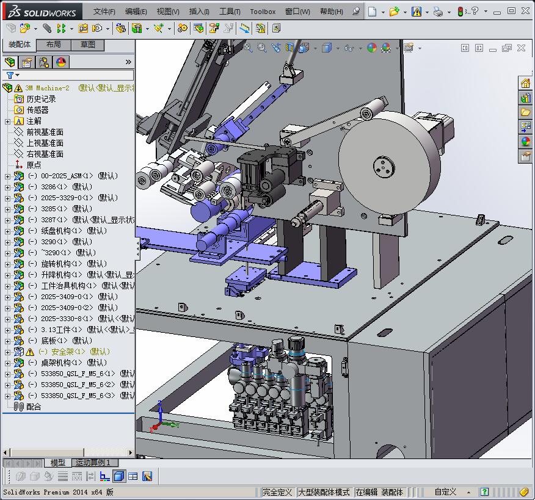Expand the panel tabs chevron arrows
The width and height of the screenshot is (535, 500).
tap(128, 62)
